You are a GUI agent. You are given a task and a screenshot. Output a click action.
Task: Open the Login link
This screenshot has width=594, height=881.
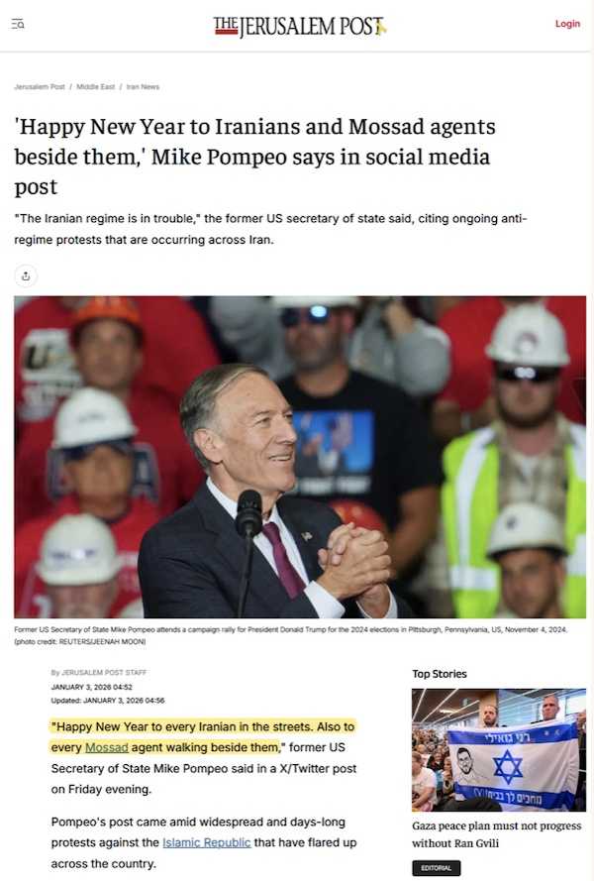(x=567, y=24)
